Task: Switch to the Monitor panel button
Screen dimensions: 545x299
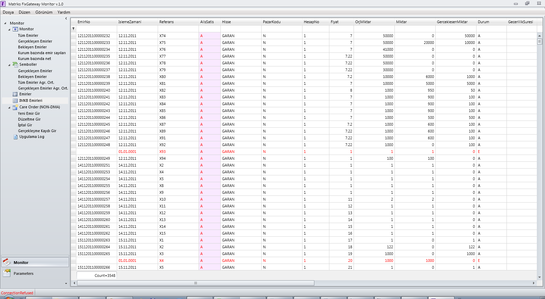Action: pyautogui.click(x=35, y=262)
